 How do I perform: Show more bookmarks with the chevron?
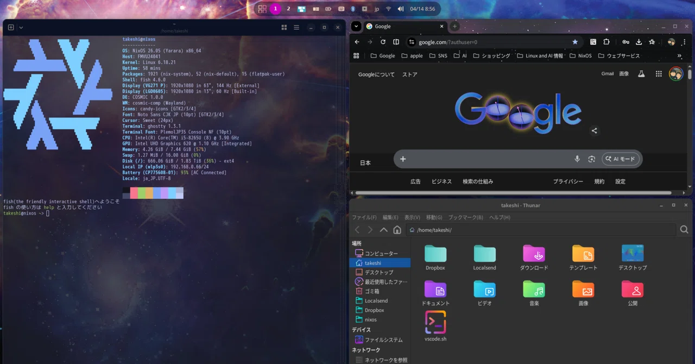[x=679, y=55]
